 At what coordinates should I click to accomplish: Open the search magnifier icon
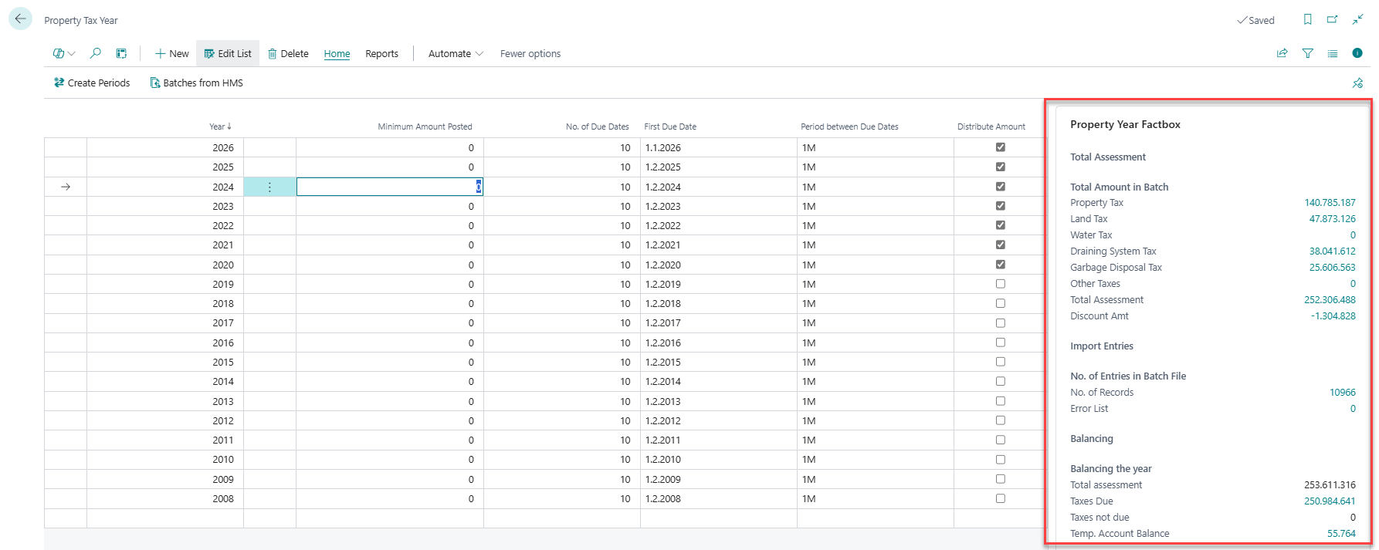[x=96, y=53]
